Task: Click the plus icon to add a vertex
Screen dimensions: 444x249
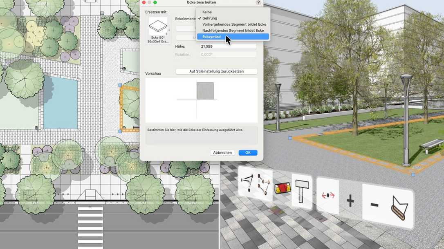Action: pos(350,200)
